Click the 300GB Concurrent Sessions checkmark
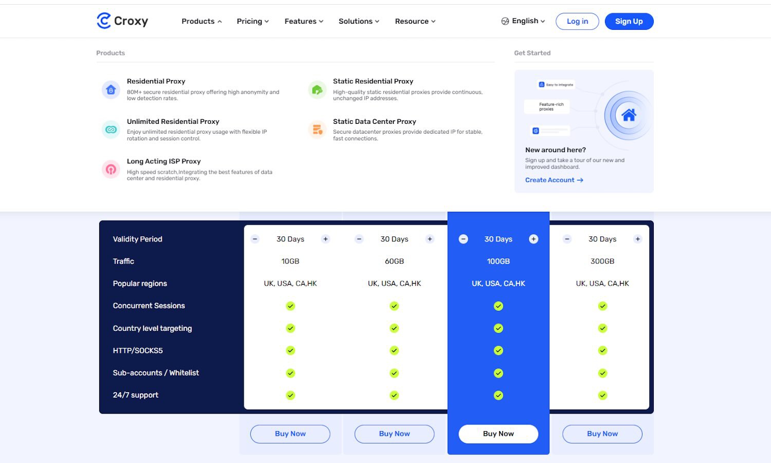The image size is (771, 463). point(602,306)
